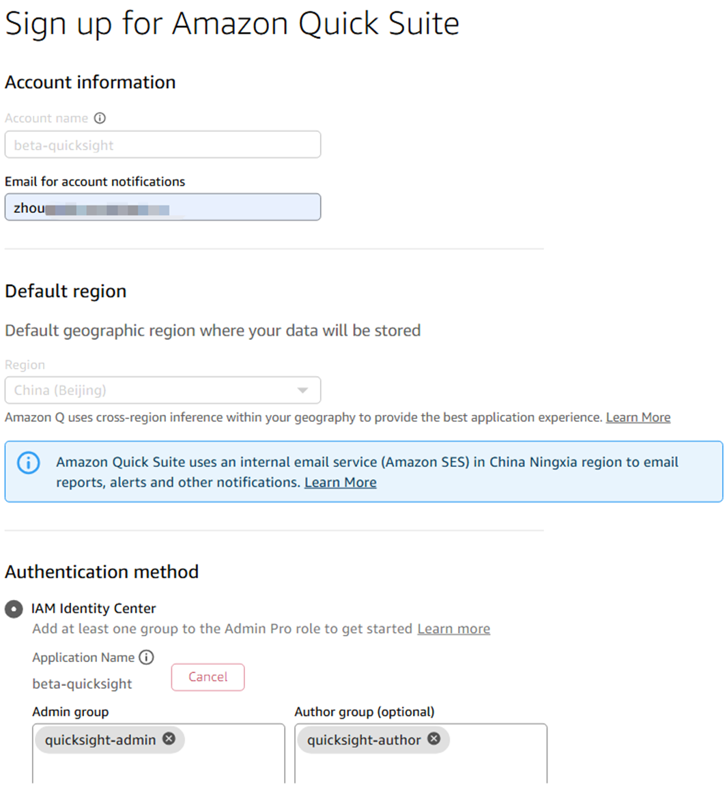Click inside the Admin group box
The width and height of the screenshot is (727, 787).
158,768
